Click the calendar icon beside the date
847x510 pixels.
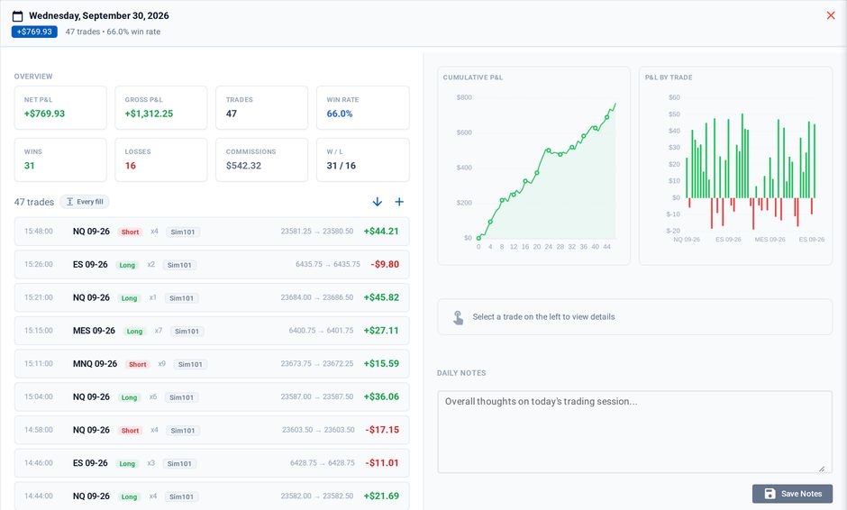coord(17,16)
